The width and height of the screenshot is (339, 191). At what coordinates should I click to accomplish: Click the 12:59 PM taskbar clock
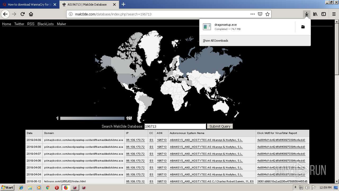pyautogui.click(x=325, y=188)
